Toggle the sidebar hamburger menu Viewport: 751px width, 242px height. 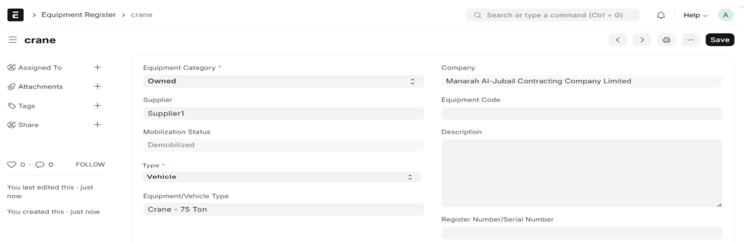coord(13,40)
